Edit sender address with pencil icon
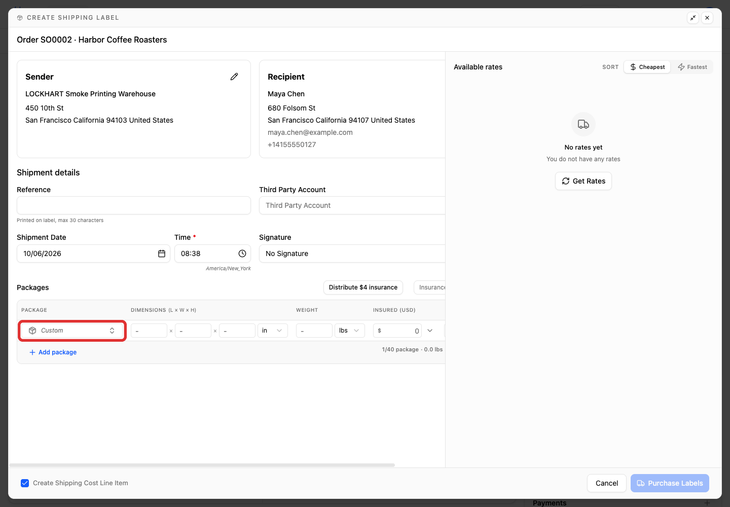 tap(234, 77)
